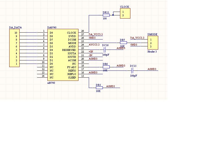The image size is (212, 159).
Task: Click the RESERVED pin name
Action: click(69, 50)
